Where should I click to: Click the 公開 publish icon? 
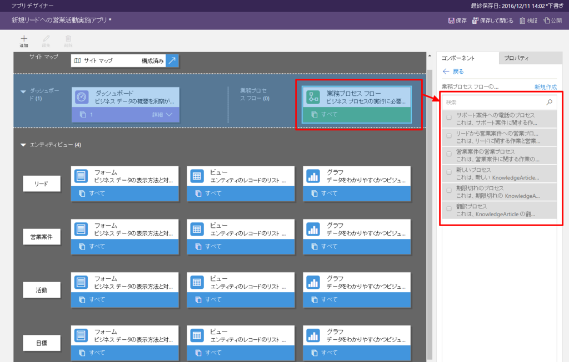pyautogui.click(x=547, y=21)
